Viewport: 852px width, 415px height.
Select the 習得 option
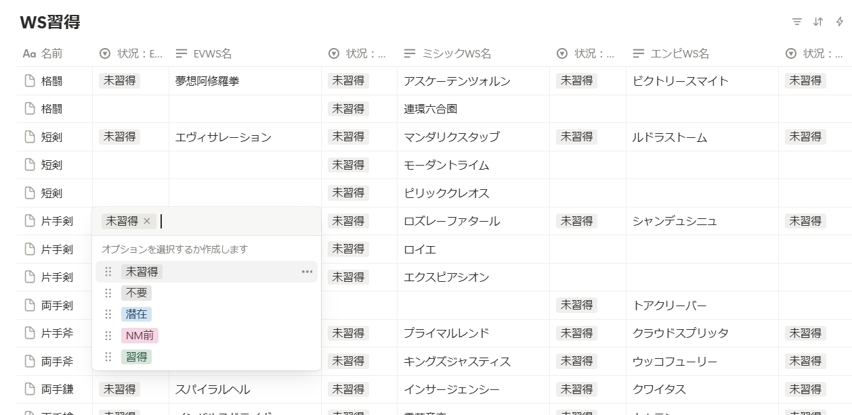tap(207, 357)
